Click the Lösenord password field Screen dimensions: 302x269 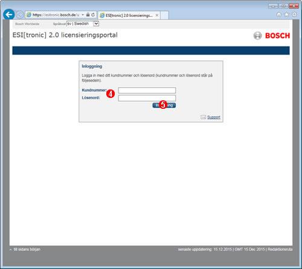click(147, 98)
